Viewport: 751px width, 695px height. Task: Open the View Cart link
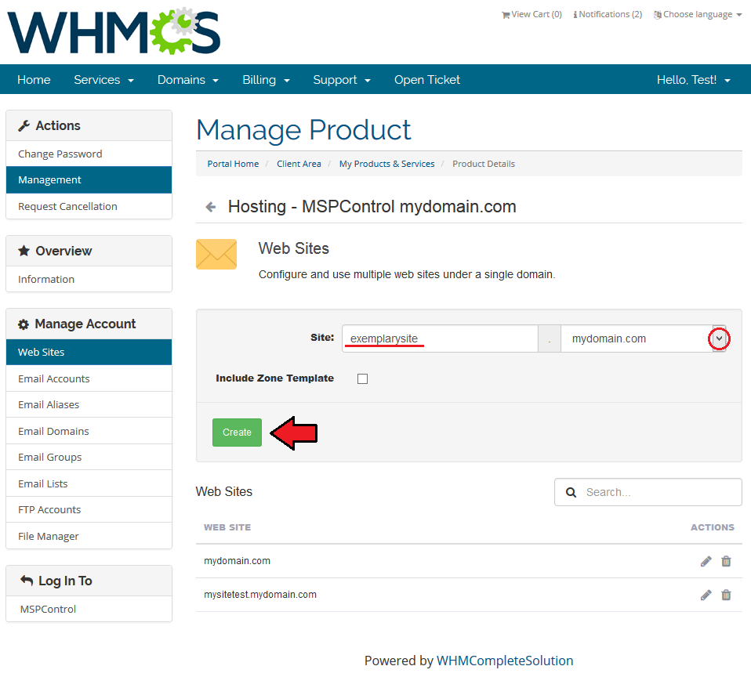pos(532,14)
